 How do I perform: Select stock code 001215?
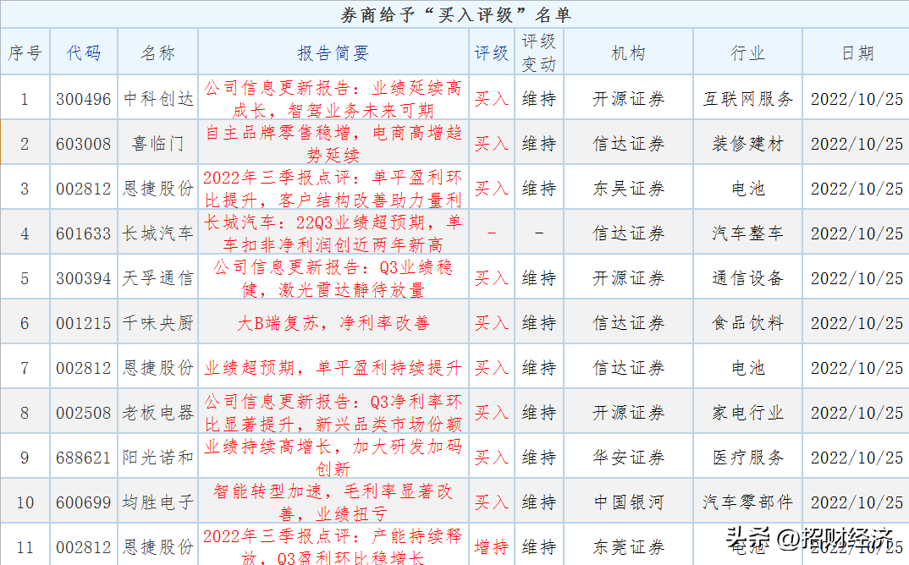click(x=84, y=323)
